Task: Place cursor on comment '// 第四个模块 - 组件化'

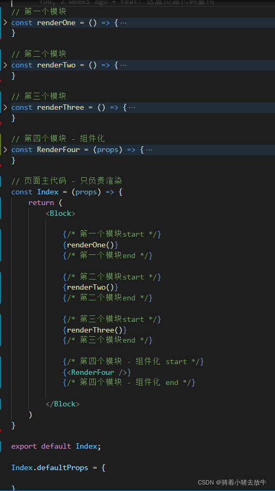Action: pyautogui.click(x=58, y=138)
